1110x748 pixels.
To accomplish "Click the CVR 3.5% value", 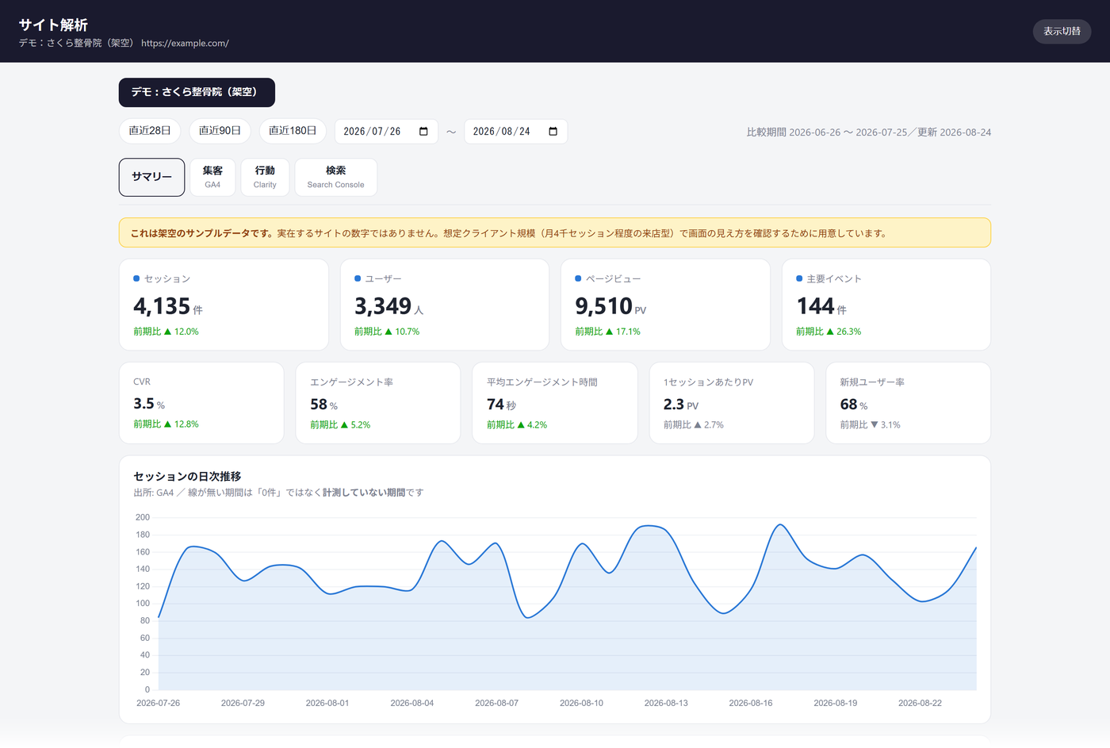I will pos(149,404).
